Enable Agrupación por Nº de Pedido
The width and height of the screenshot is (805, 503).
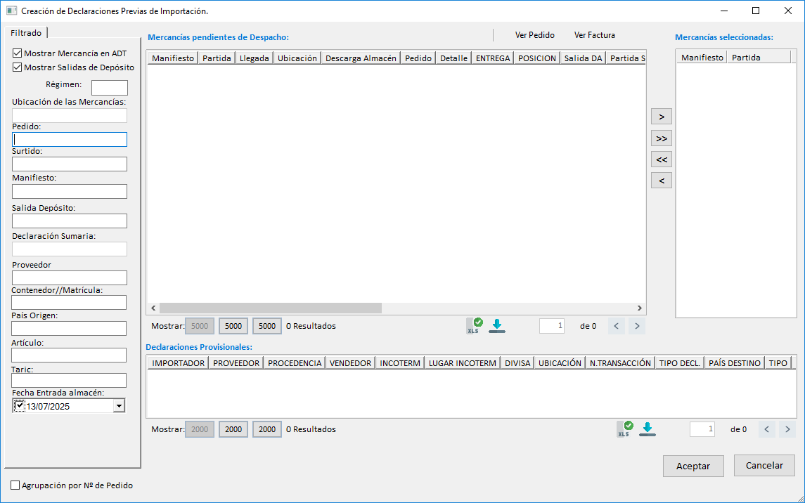tap(15, 485)
